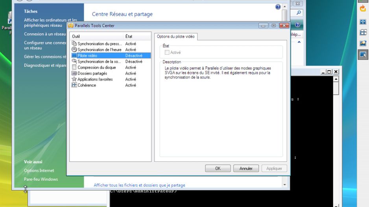369x207 pixels.
Task: Open help in Centre Réseau et partage
Action: (x=278, y=7)
